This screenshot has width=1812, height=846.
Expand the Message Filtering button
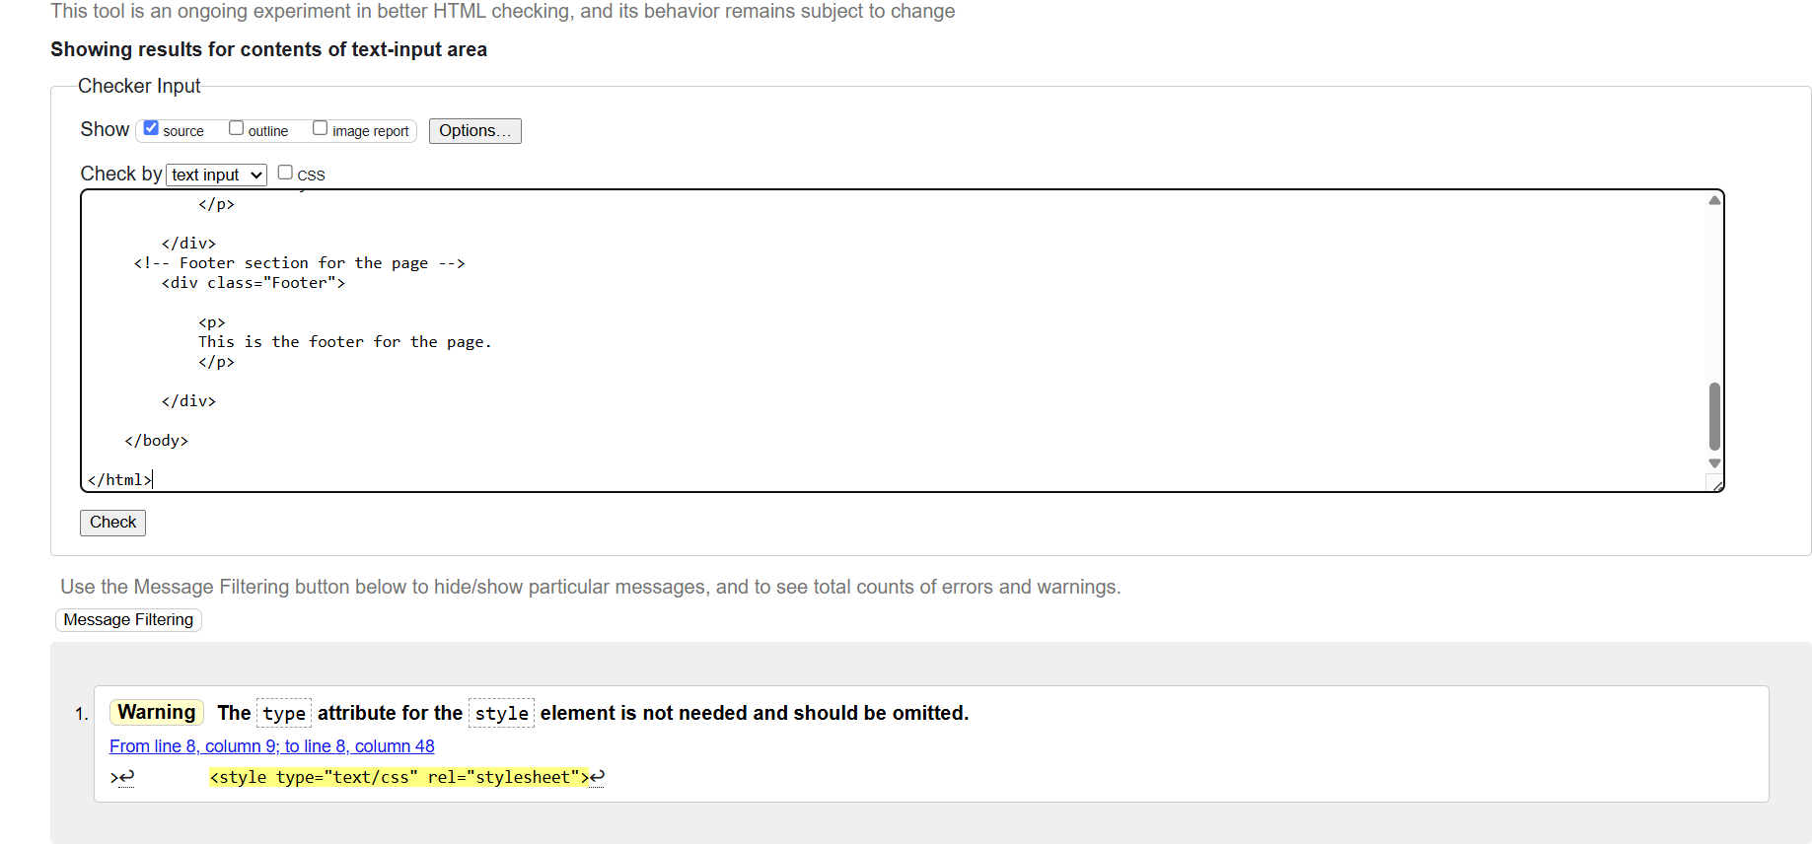tap(128, 619)
